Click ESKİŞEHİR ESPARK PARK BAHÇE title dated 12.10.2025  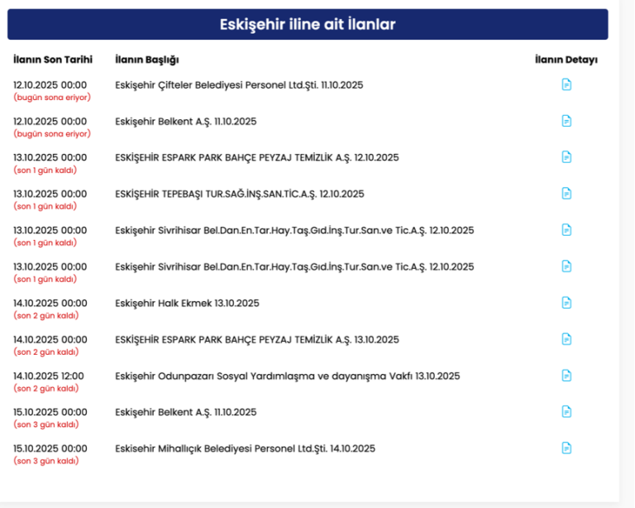pyautogui.click(x=257, y=157)
